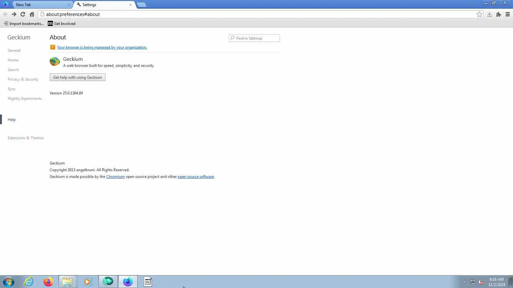Image resolution: width=513 pixels, height=288 pixels.
Task: Click the Import bookmarks toolbar item
Action: click(24, 23)
